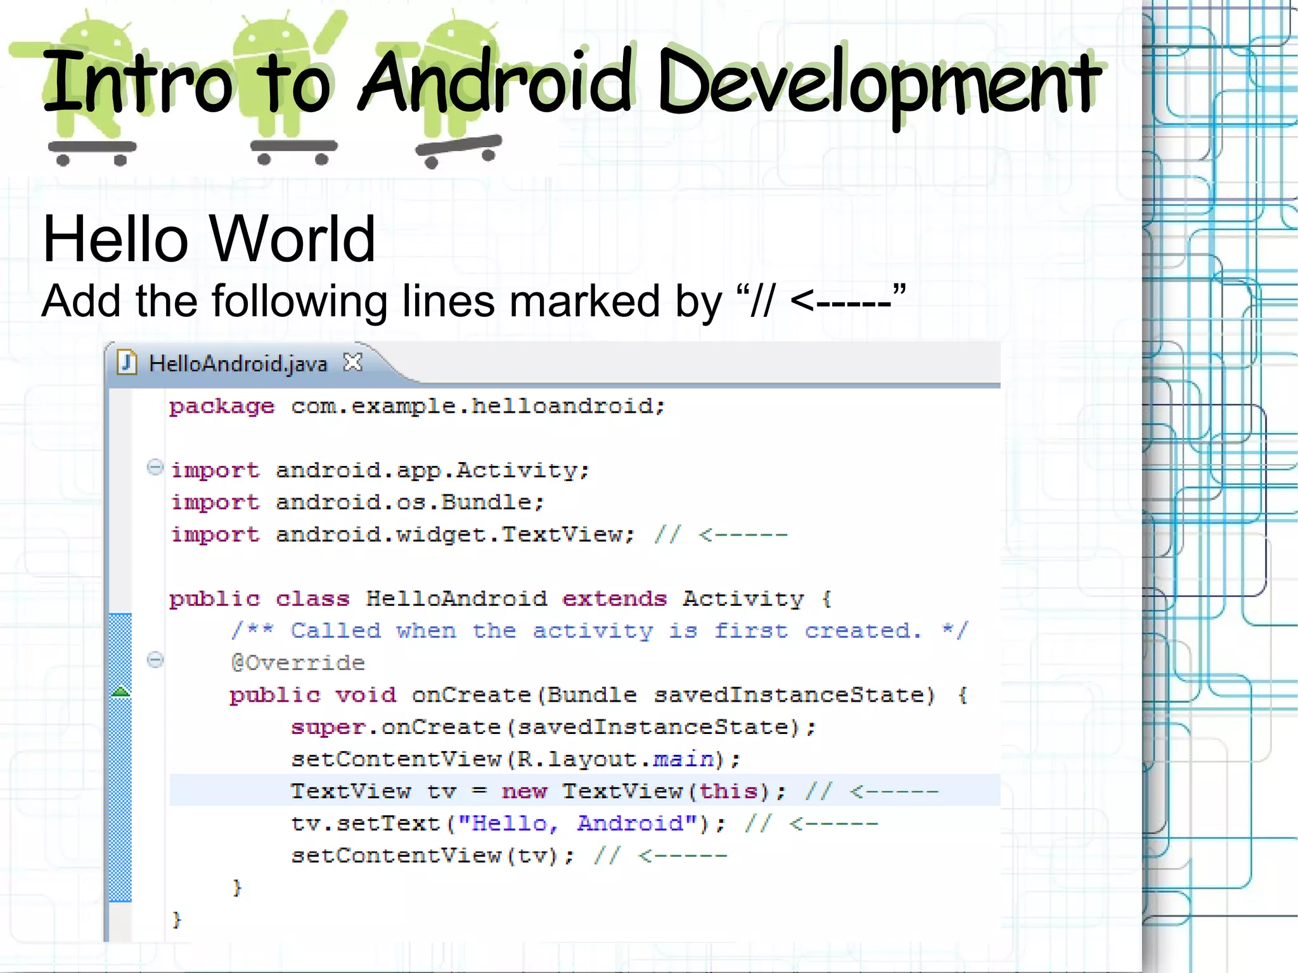The image size is (1298, 973).
Task: Click the super.onCreate(savedInstanceState) line
Action: tap(553, 728)
